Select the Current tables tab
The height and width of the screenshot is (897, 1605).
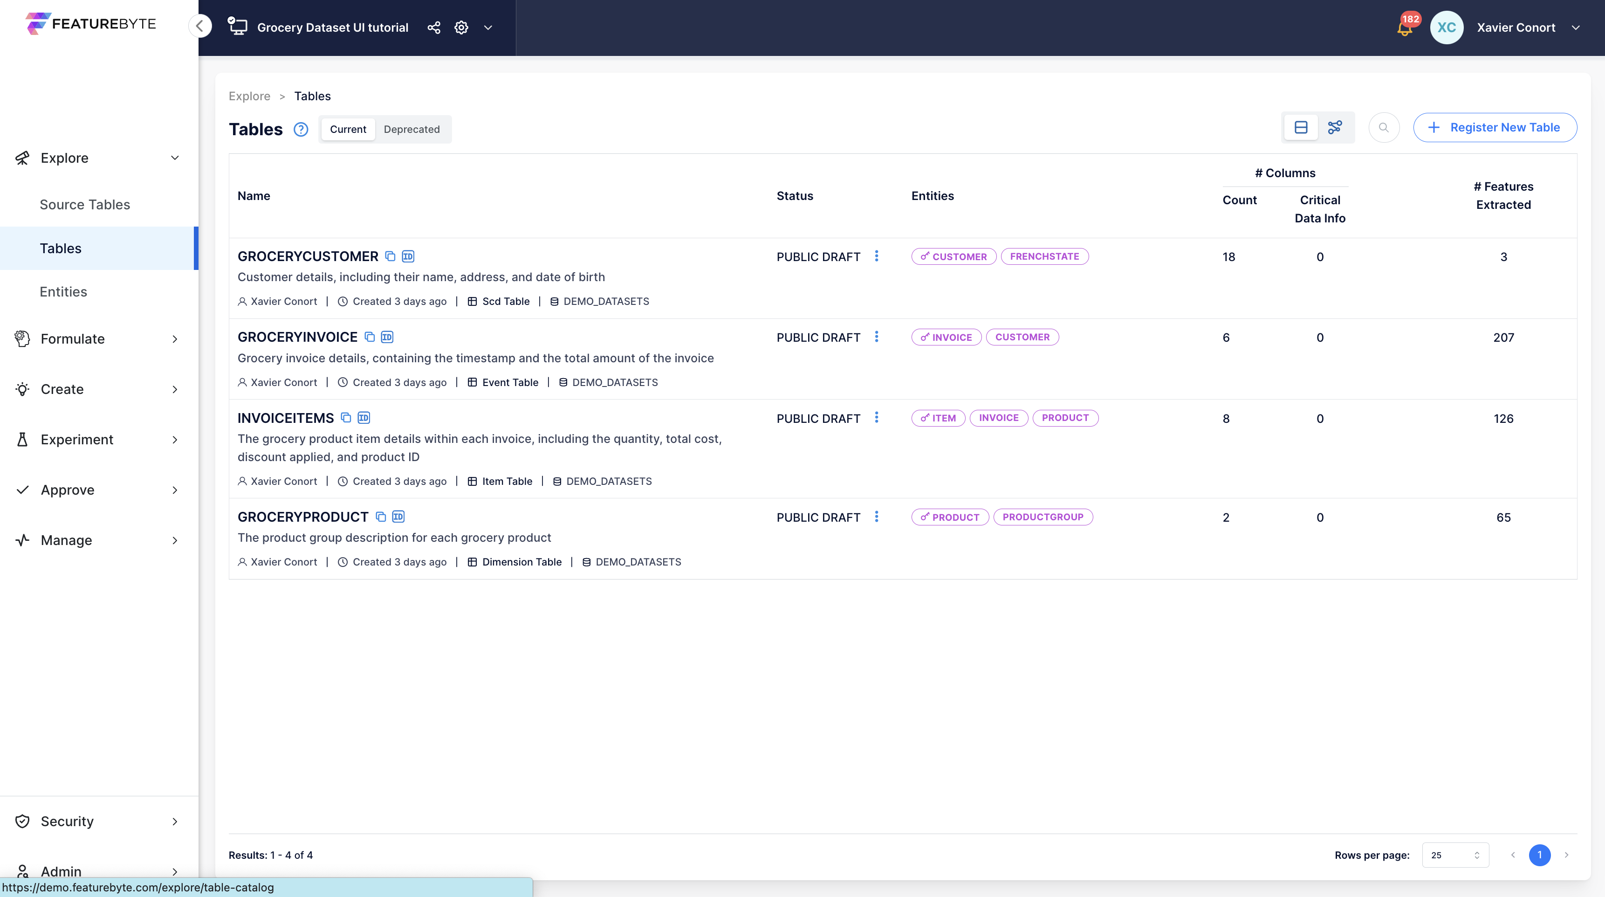coord(347,129)
